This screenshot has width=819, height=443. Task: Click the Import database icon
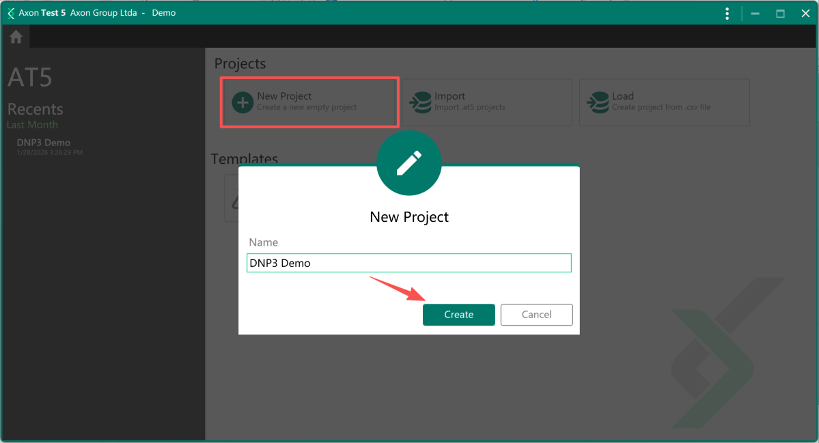pyautogui.click(x=419, y=102)
